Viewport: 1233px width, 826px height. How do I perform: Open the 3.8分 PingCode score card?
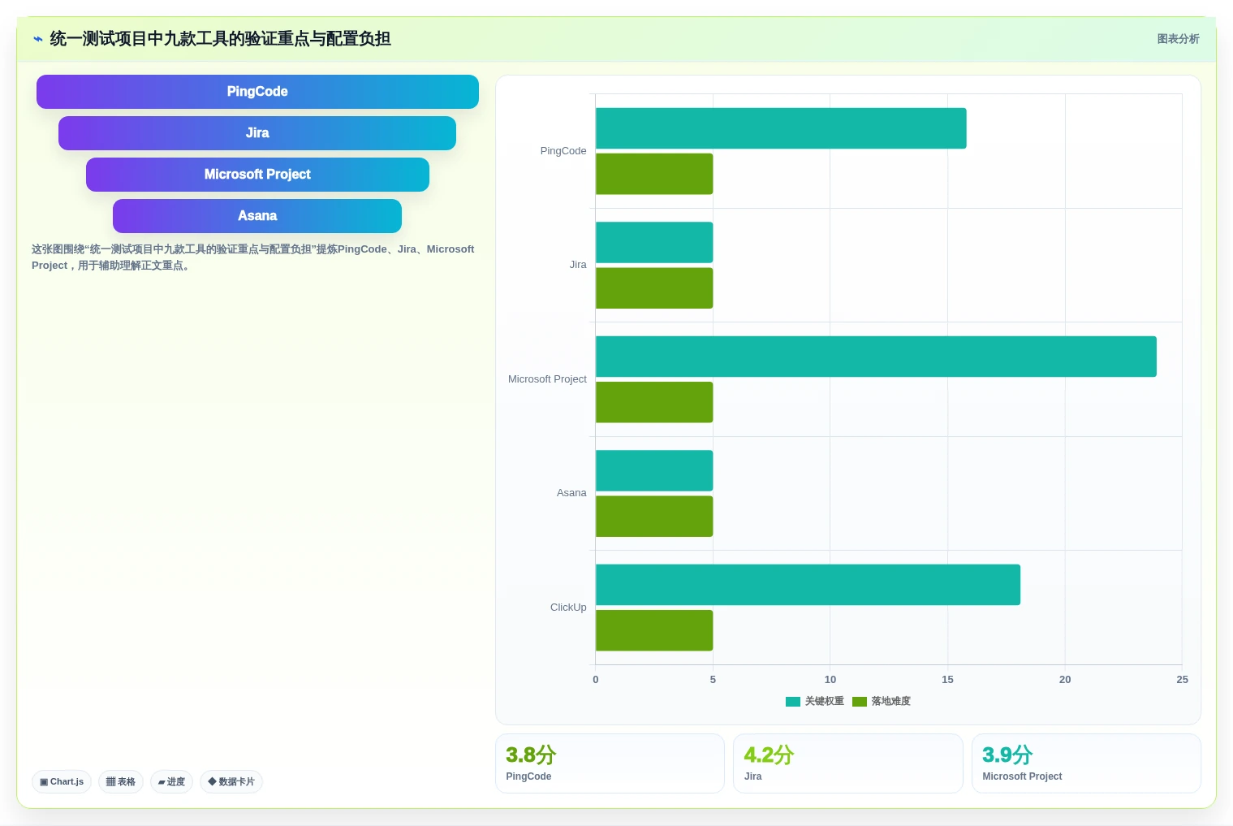click(x=610, y=763)
